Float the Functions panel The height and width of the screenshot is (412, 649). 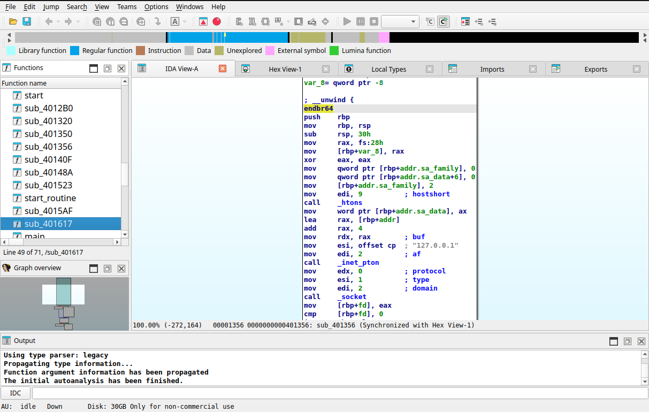(x=108, y=68)
